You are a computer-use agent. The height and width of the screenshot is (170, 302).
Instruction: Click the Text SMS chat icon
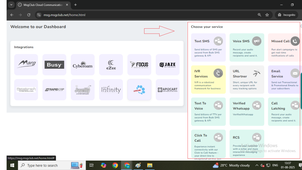[x=218, y=41]
